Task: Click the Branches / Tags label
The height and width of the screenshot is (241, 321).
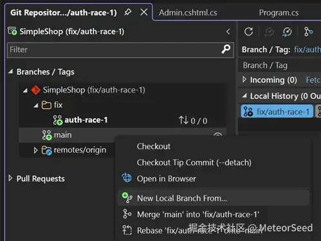Action: (x=46, y=72)
